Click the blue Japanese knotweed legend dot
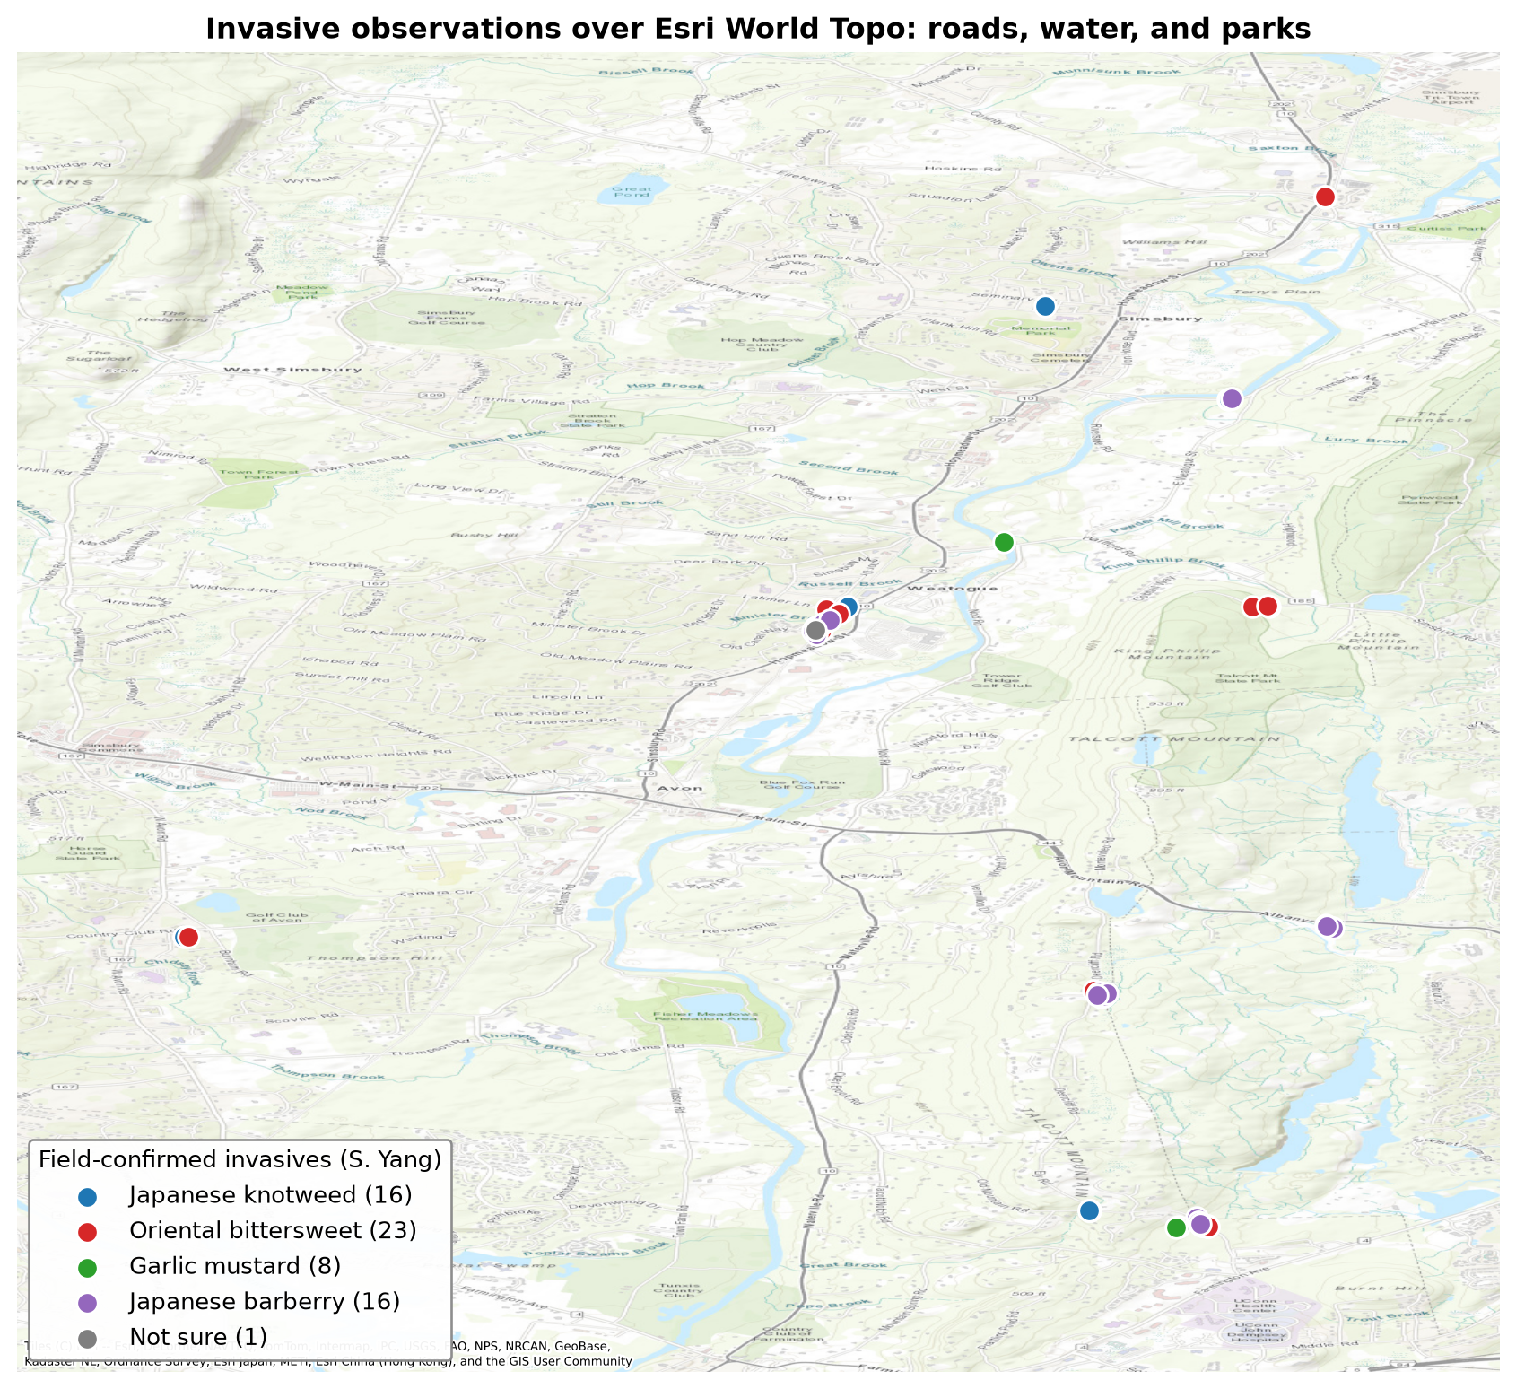Screen dimensions: 1516x1389 pyautogui.click(x=88, y=1195)
